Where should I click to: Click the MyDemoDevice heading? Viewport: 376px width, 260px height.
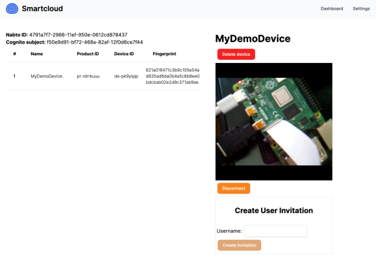(253, 38)
